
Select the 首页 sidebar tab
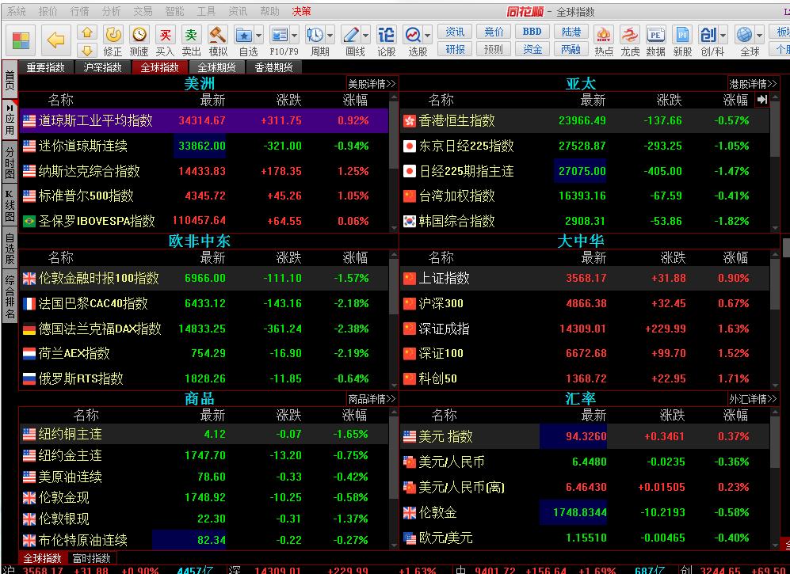click(x=9, y=79)
